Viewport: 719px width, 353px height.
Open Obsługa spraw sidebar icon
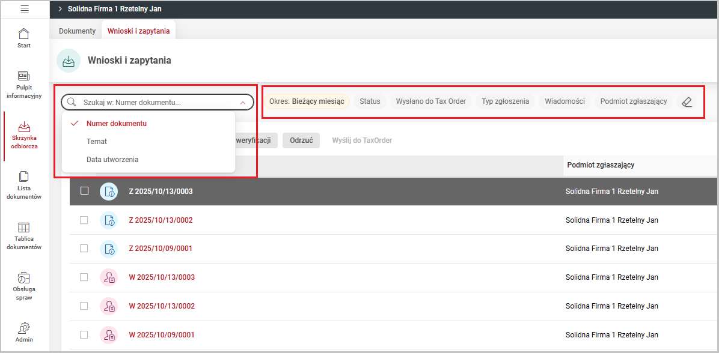coord(24,278)
